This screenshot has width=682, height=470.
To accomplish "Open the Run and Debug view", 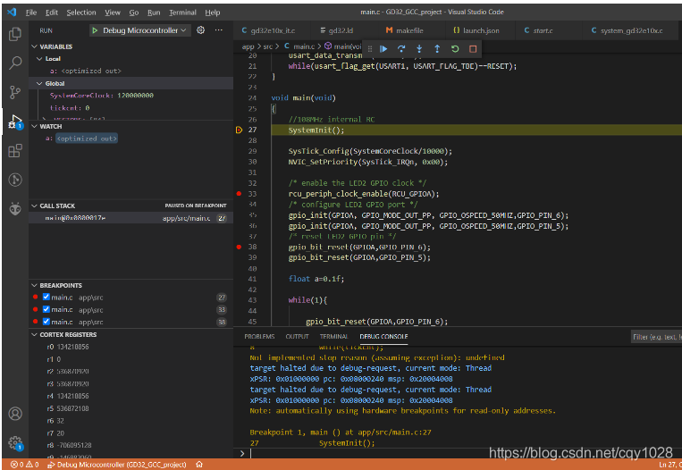I will [15, 122].
